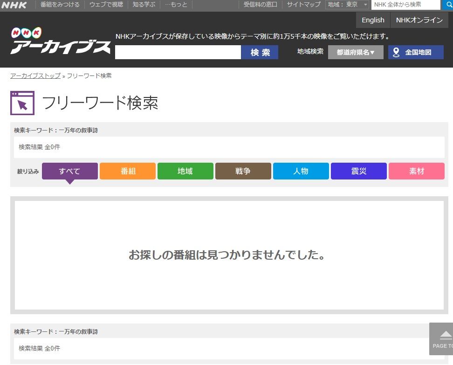The height and width of the screenshot is (365, 453).
Task: Filter results by 地域 tab
Action: tap(185, 171)
